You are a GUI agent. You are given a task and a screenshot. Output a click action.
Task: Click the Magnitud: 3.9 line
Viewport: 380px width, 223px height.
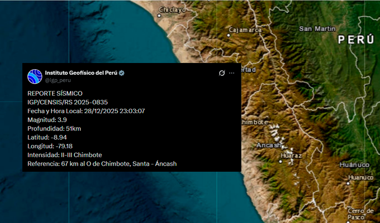pyautogui.click(x=47, y=120)
